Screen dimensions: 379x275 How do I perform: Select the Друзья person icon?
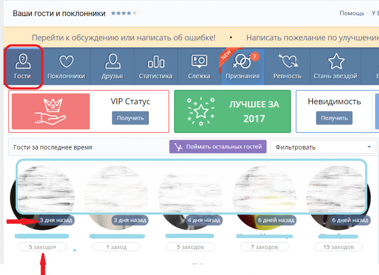click(x=112, y=62)
